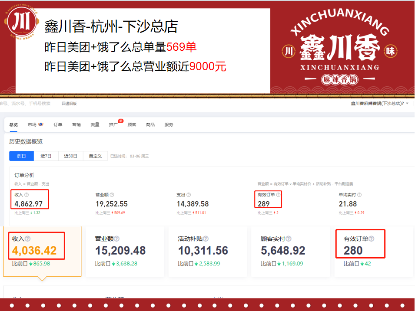Click the 21.88 average payment value
Image resolution: width=415 pixels, height=311 pixels.
coord(348,204)
